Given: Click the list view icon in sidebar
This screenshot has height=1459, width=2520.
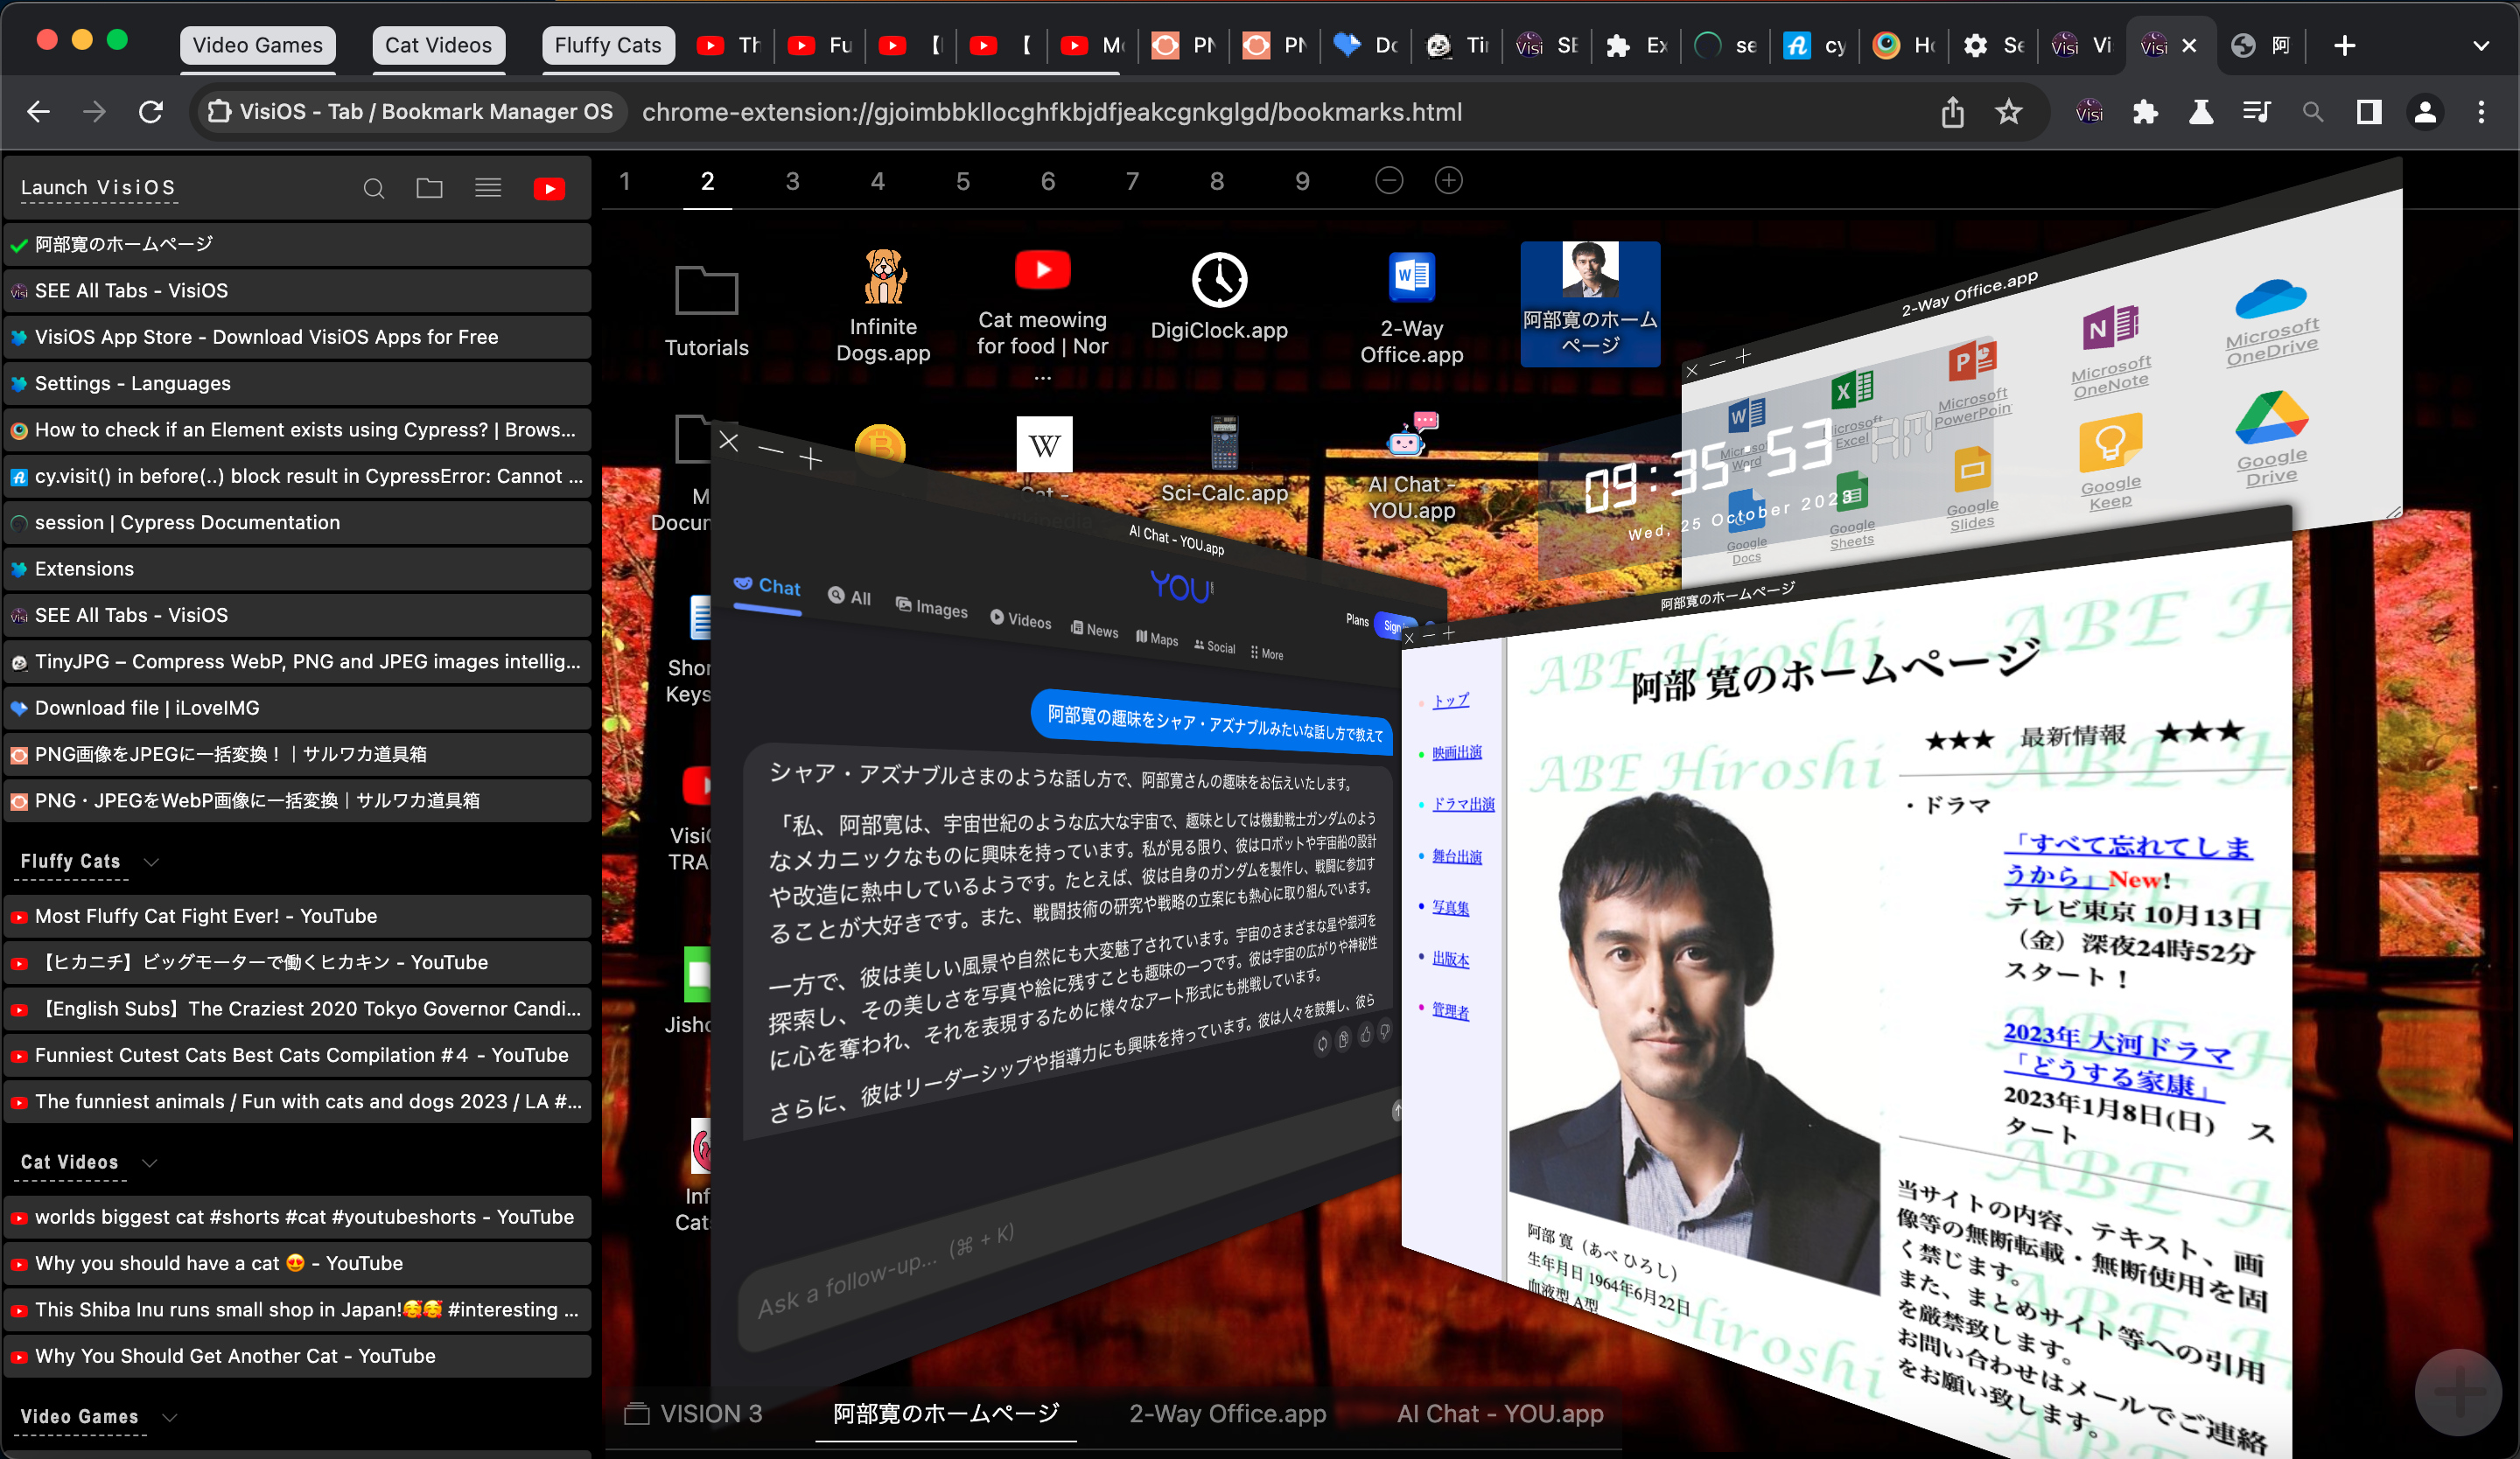Looking at the screenshot, I should point(488,188).
